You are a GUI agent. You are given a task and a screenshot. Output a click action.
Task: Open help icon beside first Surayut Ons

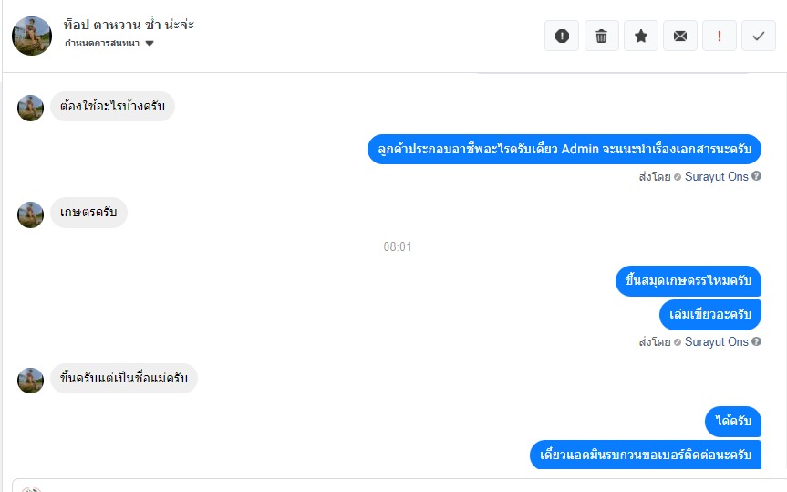[756, 176]
